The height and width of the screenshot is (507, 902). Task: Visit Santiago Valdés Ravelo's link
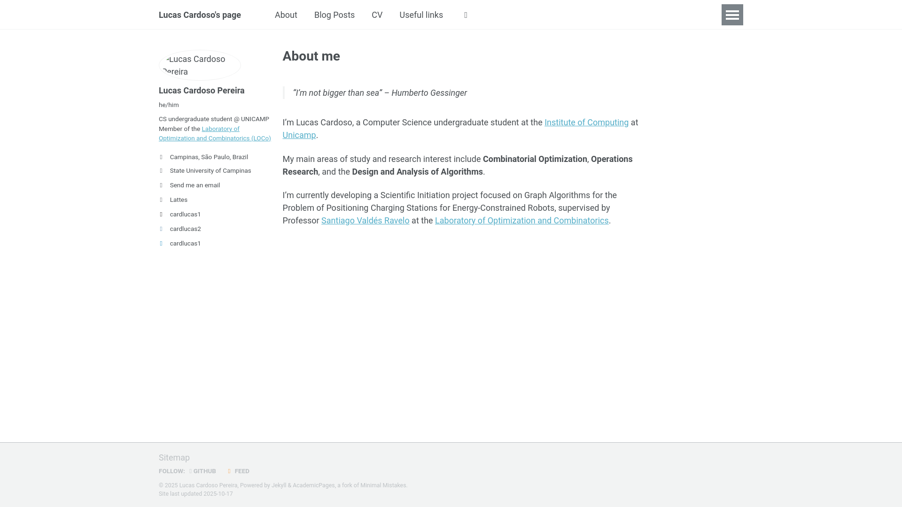365,221
